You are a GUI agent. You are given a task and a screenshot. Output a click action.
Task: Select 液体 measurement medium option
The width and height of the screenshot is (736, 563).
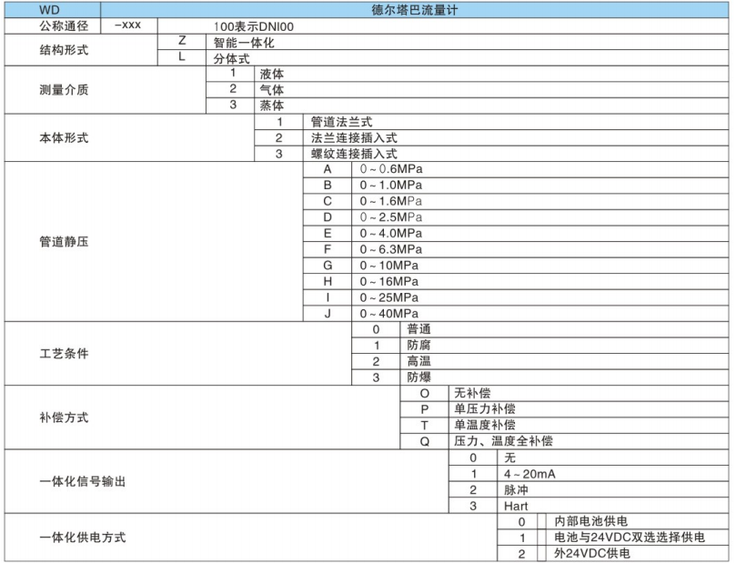[273, 72]
